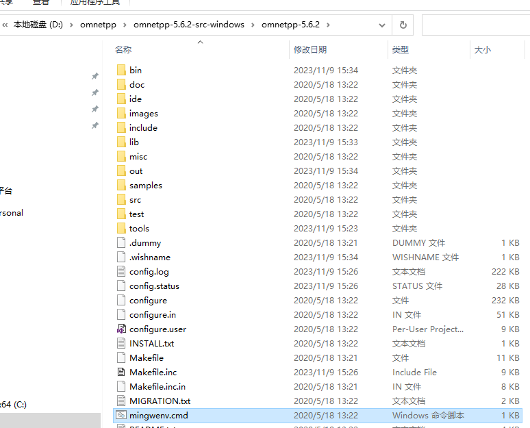
Task: Sort by 类型 column header
Action: click(x=400, y=50)
